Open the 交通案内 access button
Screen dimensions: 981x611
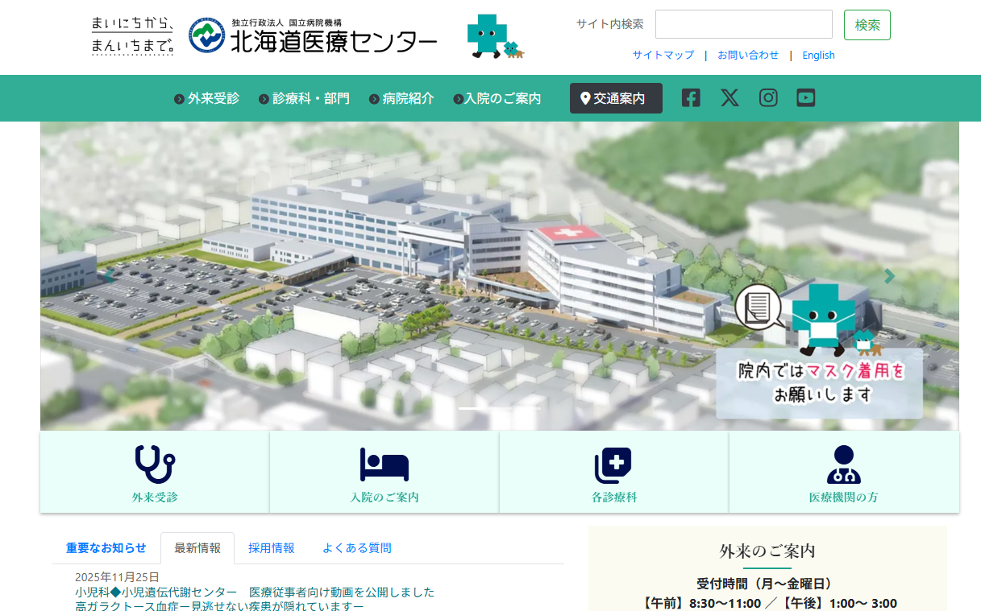[x=616, y=98]
